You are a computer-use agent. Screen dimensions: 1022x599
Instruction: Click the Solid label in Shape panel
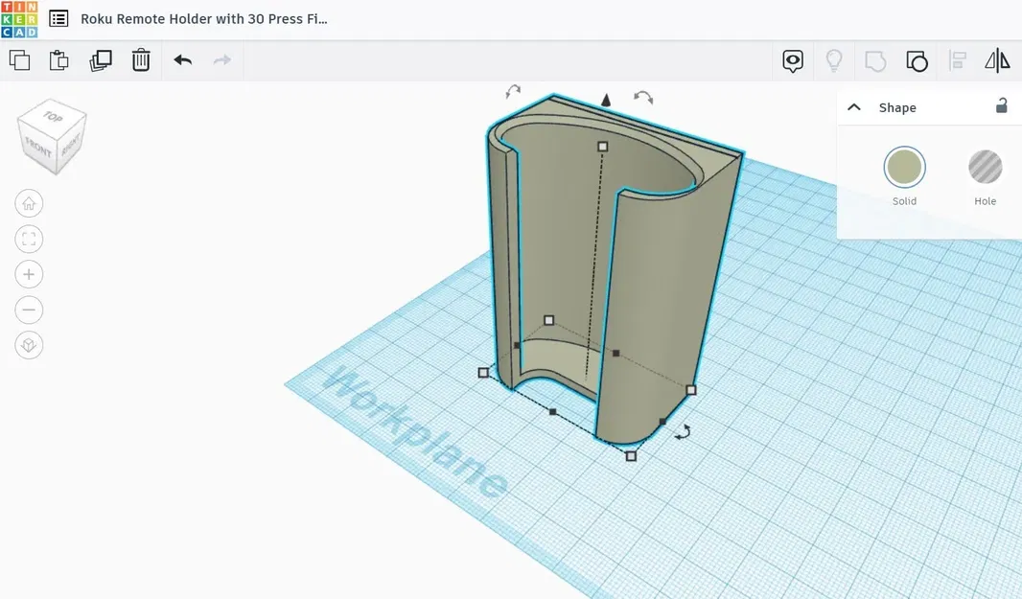point(904,201)
